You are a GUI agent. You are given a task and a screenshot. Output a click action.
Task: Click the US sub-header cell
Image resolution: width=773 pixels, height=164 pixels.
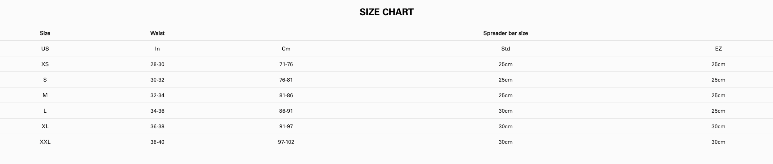pos(45,49)
